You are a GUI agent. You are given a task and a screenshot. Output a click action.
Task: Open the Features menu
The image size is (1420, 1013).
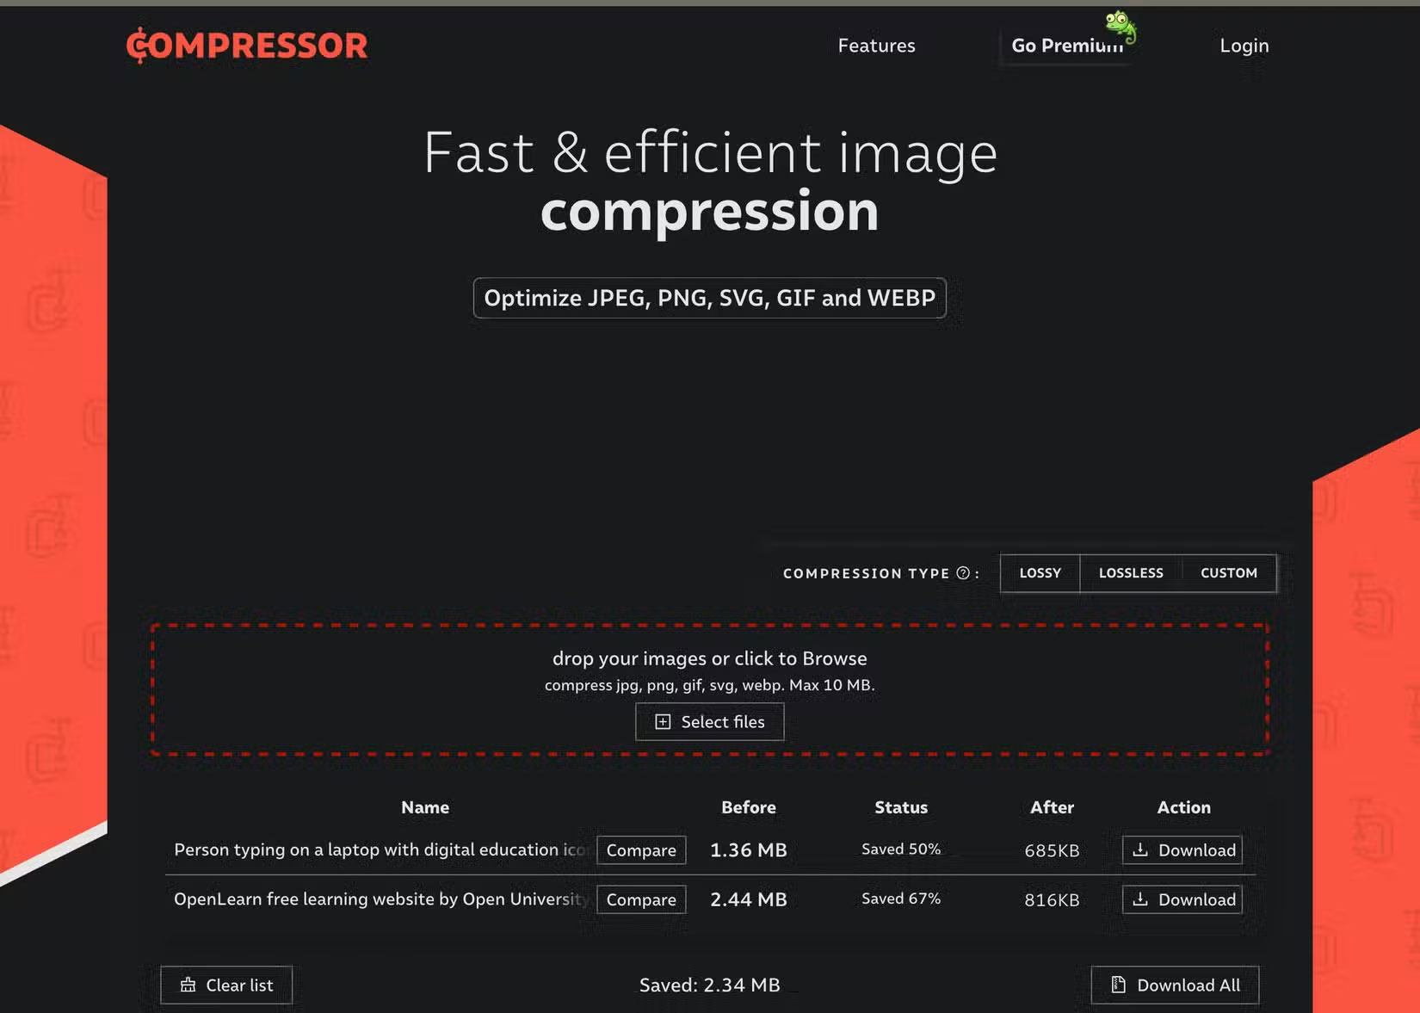tap(876, 45)
